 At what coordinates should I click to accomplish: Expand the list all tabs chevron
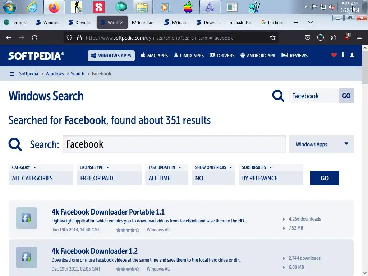point(310,22)
